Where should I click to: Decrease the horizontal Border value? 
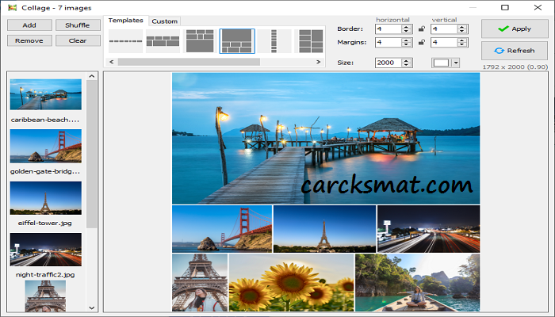point(406,31)
